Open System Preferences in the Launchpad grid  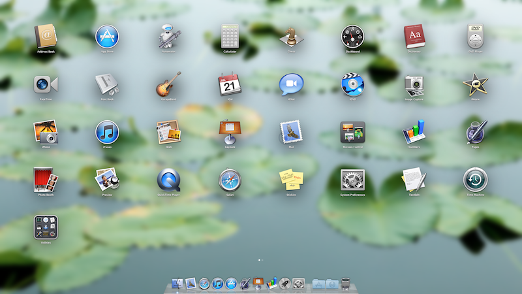(352, 180)
